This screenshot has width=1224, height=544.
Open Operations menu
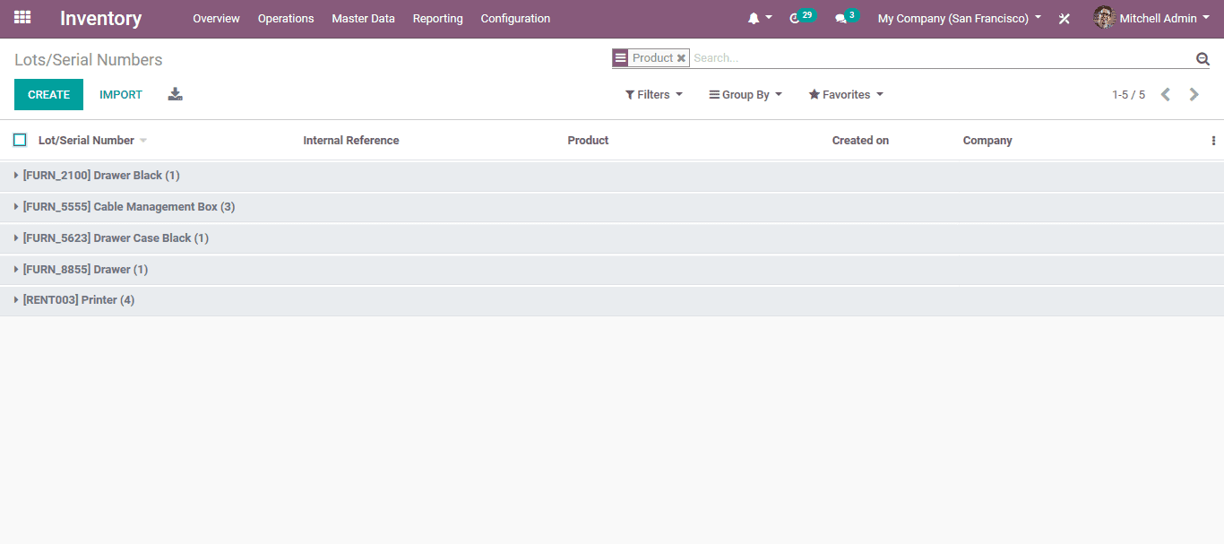pos(286,18)
